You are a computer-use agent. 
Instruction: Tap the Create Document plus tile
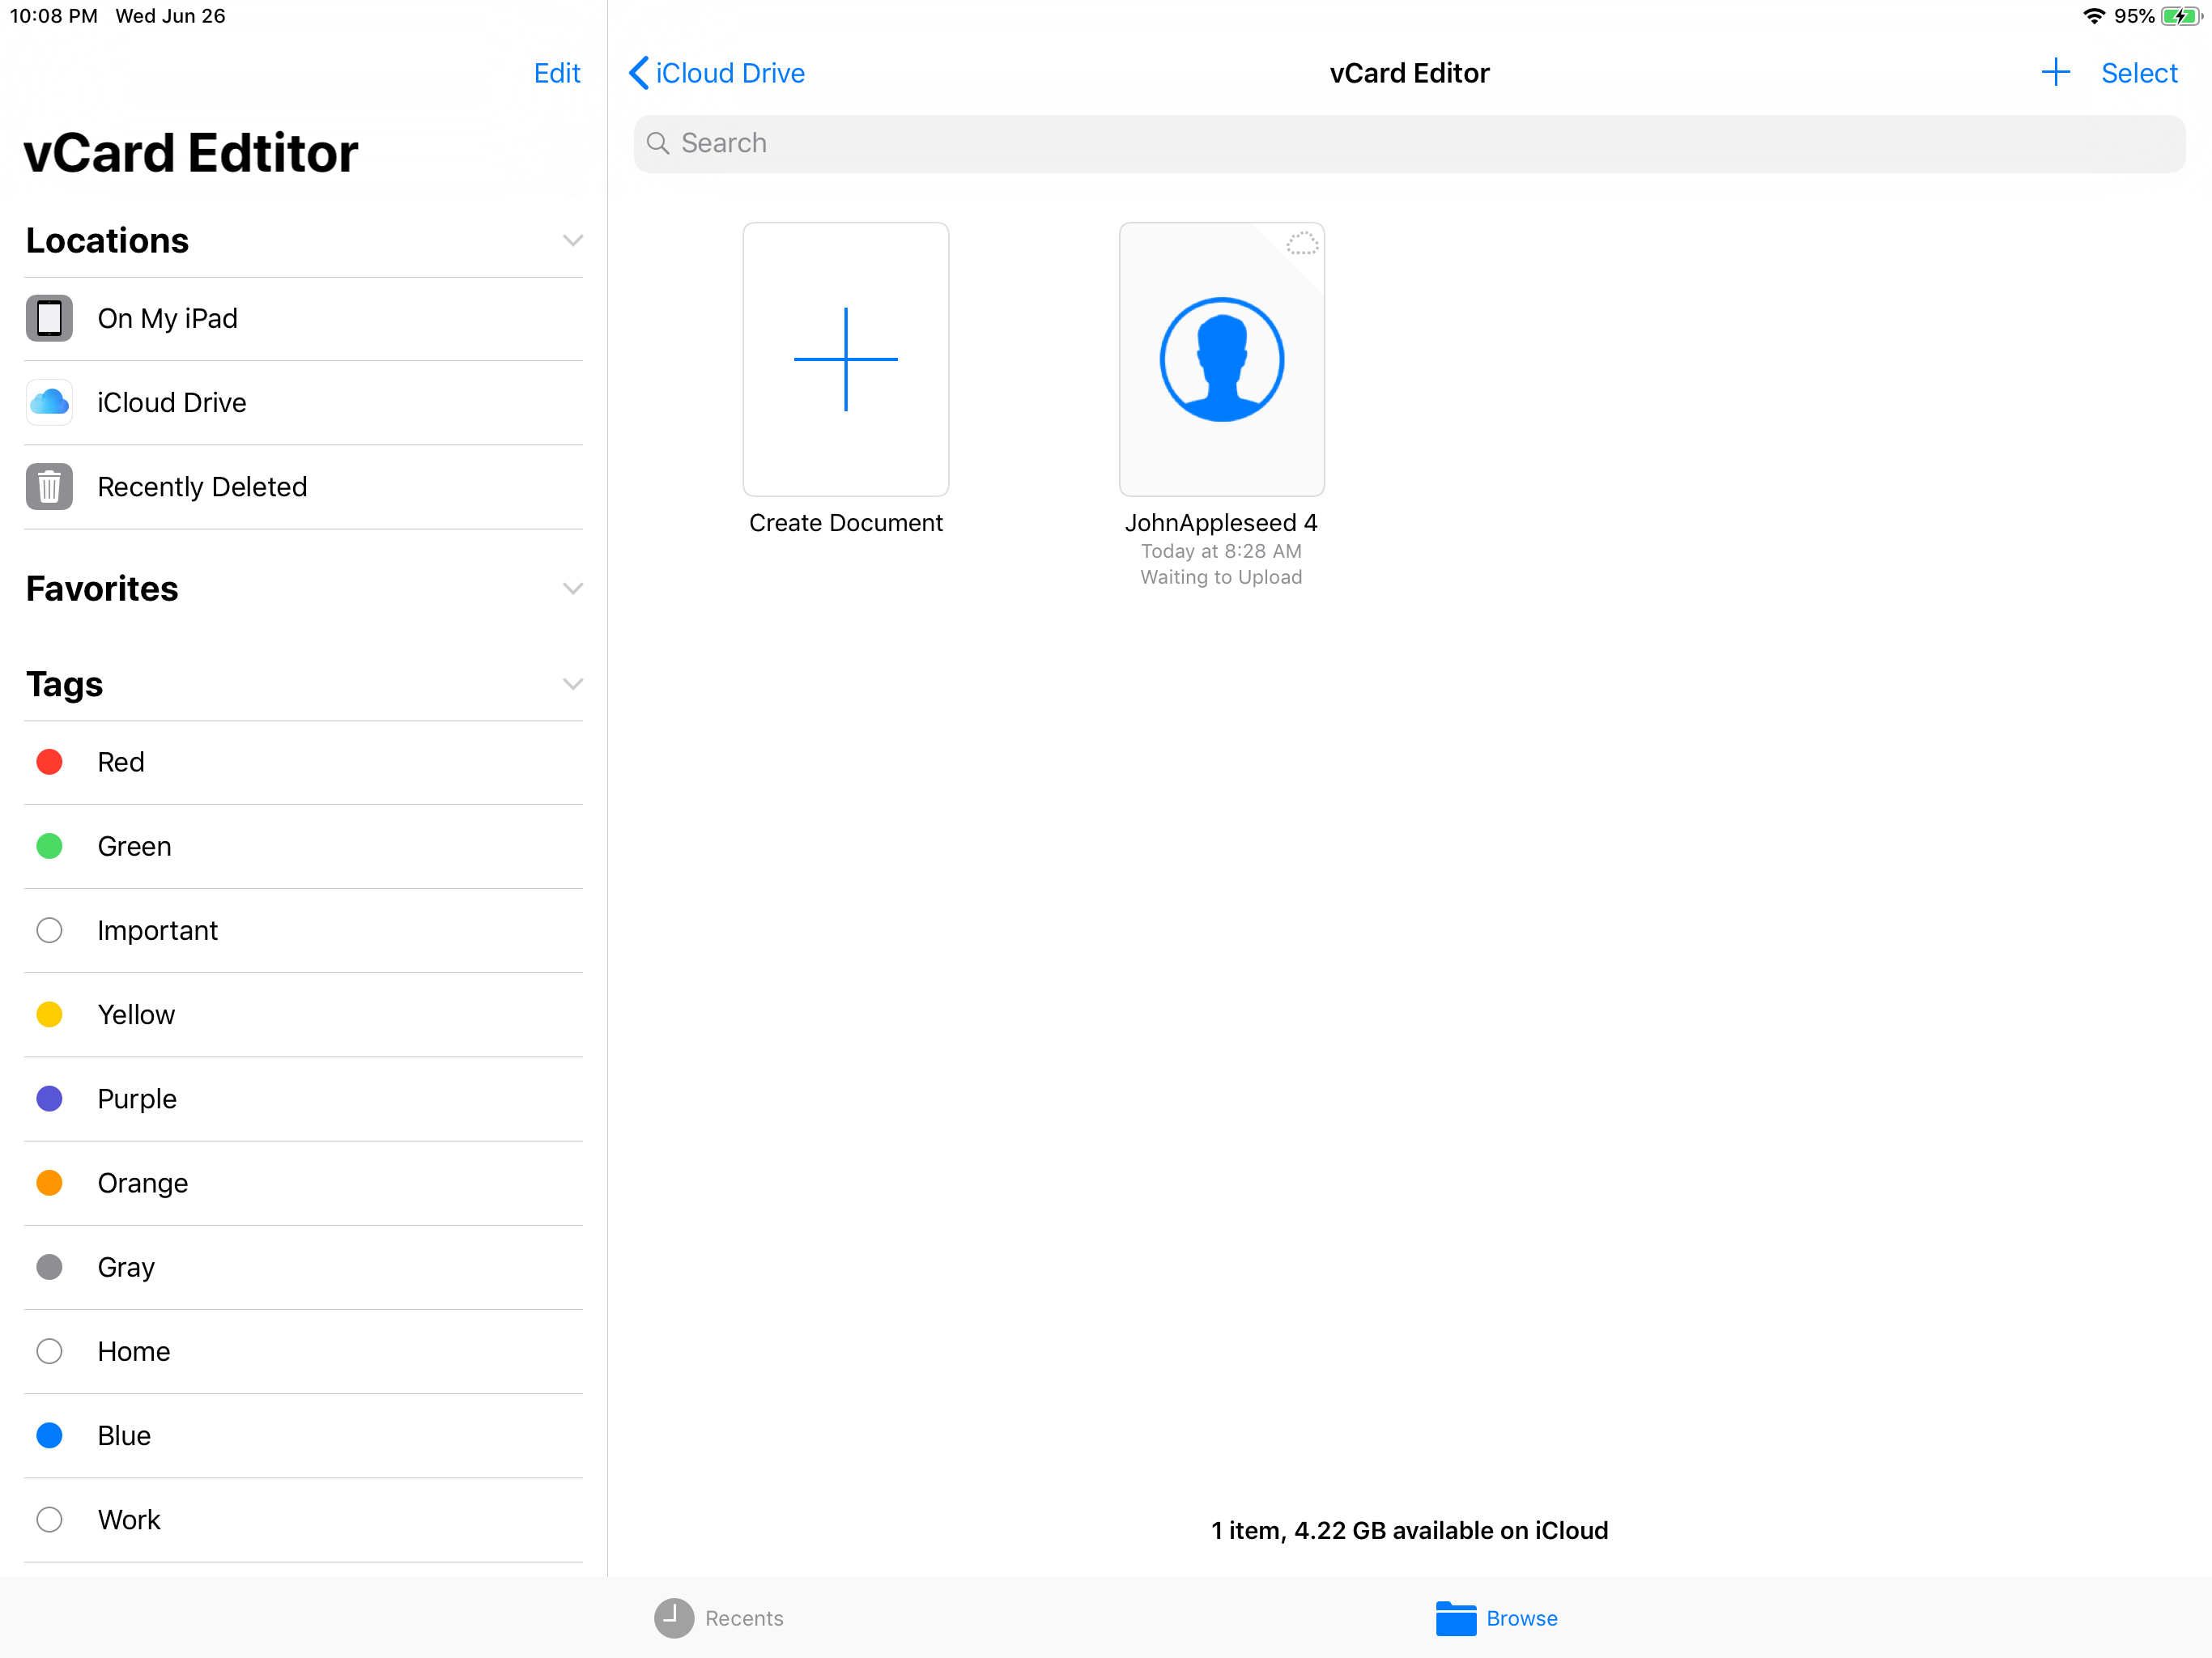846,359
